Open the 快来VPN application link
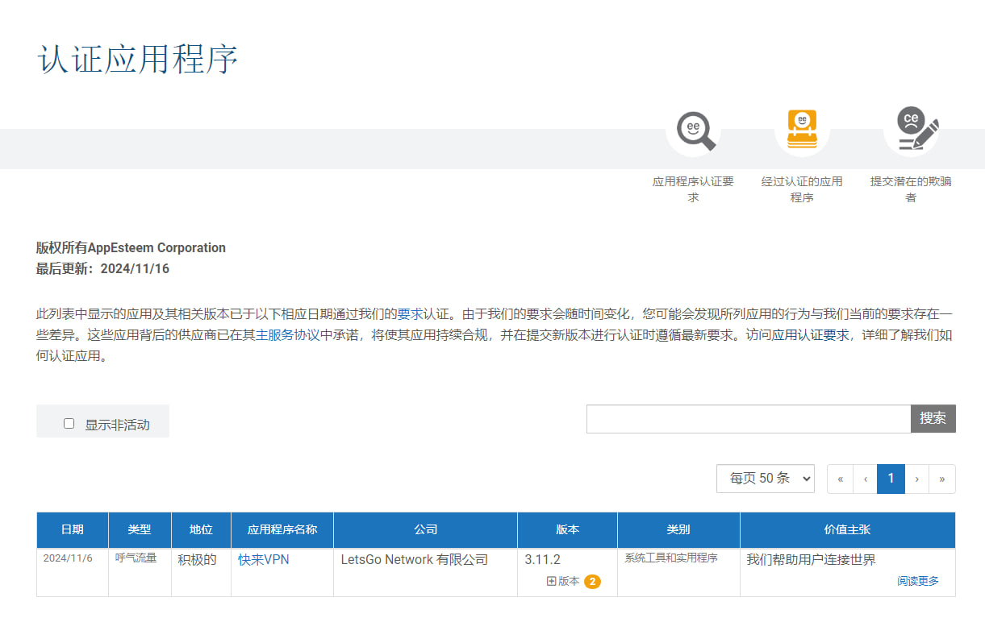Image resolution: width=985 pixels, height=618 pixels. click(264, 559)
